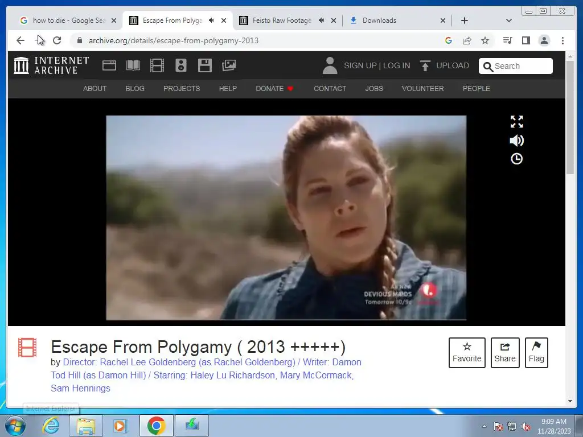Reload the page with refresh button
This screenshot has width=583, height=437.
(x=57, y=40)
